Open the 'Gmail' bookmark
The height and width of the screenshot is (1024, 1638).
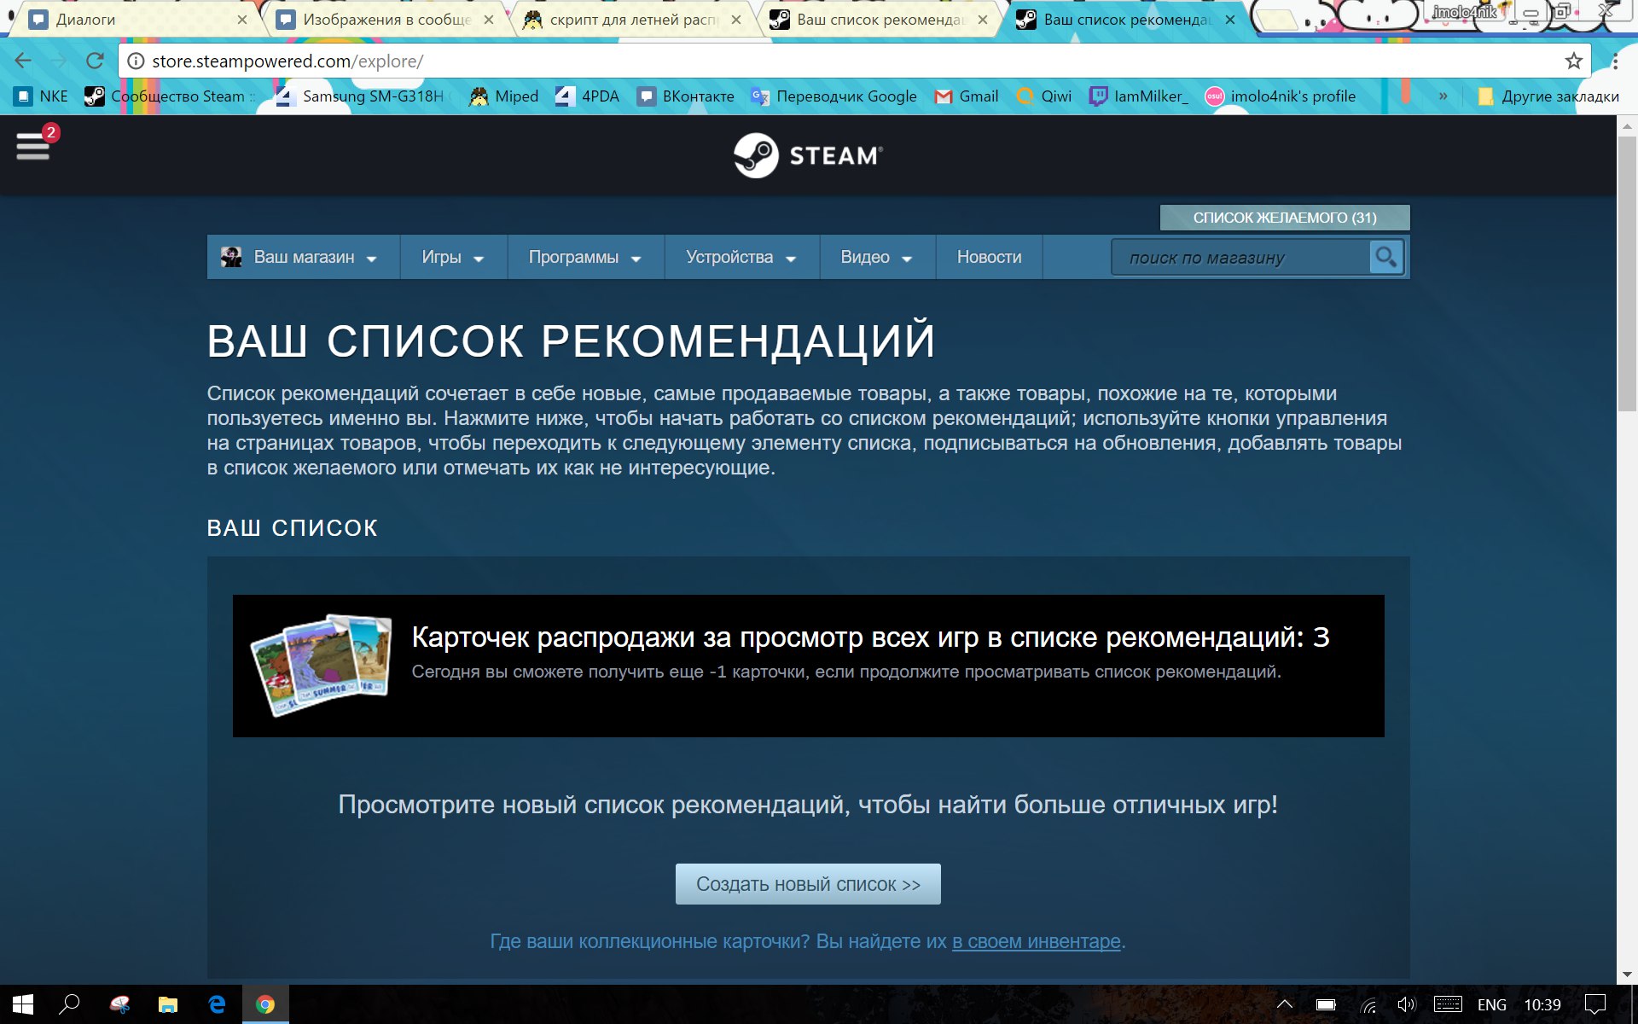coord(967,96)
